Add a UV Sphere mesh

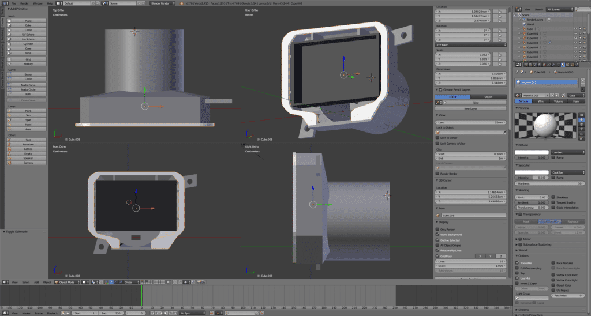(x=28, y=34)
